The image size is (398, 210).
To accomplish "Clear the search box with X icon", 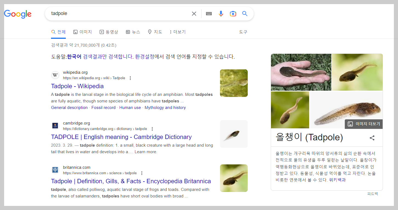I will click(x=194, y=14).
